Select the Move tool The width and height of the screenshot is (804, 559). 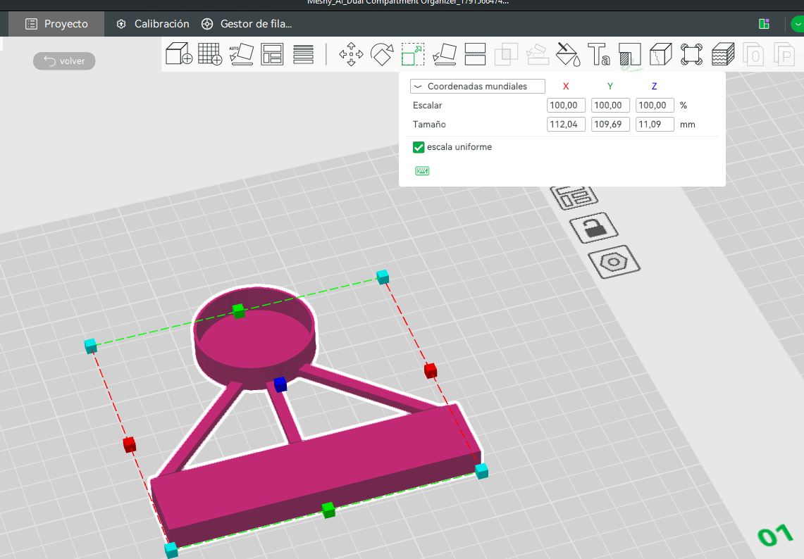[351, 54]
